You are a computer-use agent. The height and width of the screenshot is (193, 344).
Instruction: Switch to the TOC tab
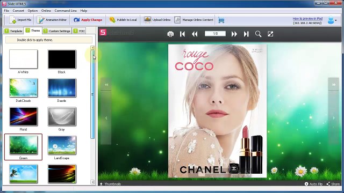pos(79,31)
